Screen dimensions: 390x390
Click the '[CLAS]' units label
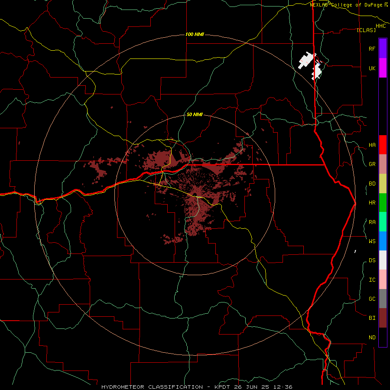click(366, 30)
